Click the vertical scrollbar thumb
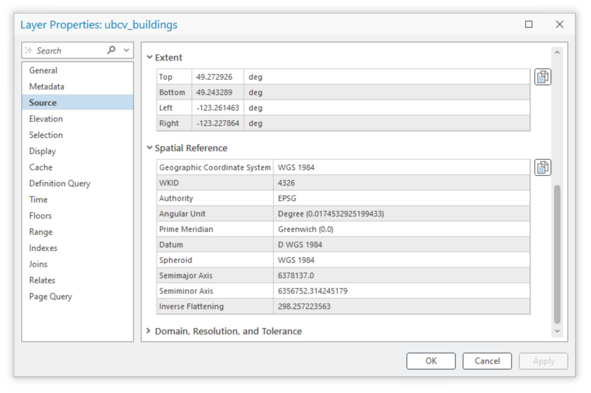Screen dimensions: 591x393 tap(557, 254)
